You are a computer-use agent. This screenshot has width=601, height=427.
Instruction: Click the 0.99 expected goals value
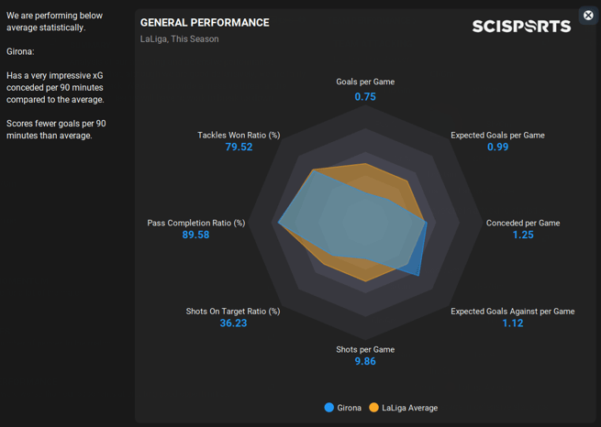497,148
